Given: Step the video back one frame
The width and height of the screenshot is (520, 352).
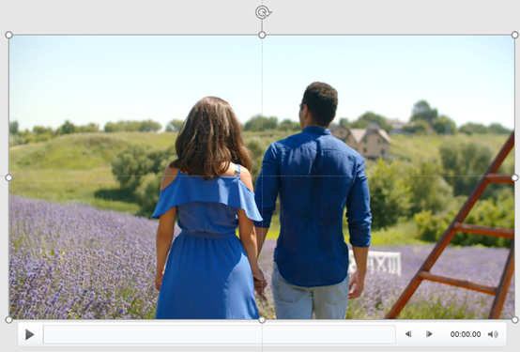Looking at the screenshot, I should [408, 334].
